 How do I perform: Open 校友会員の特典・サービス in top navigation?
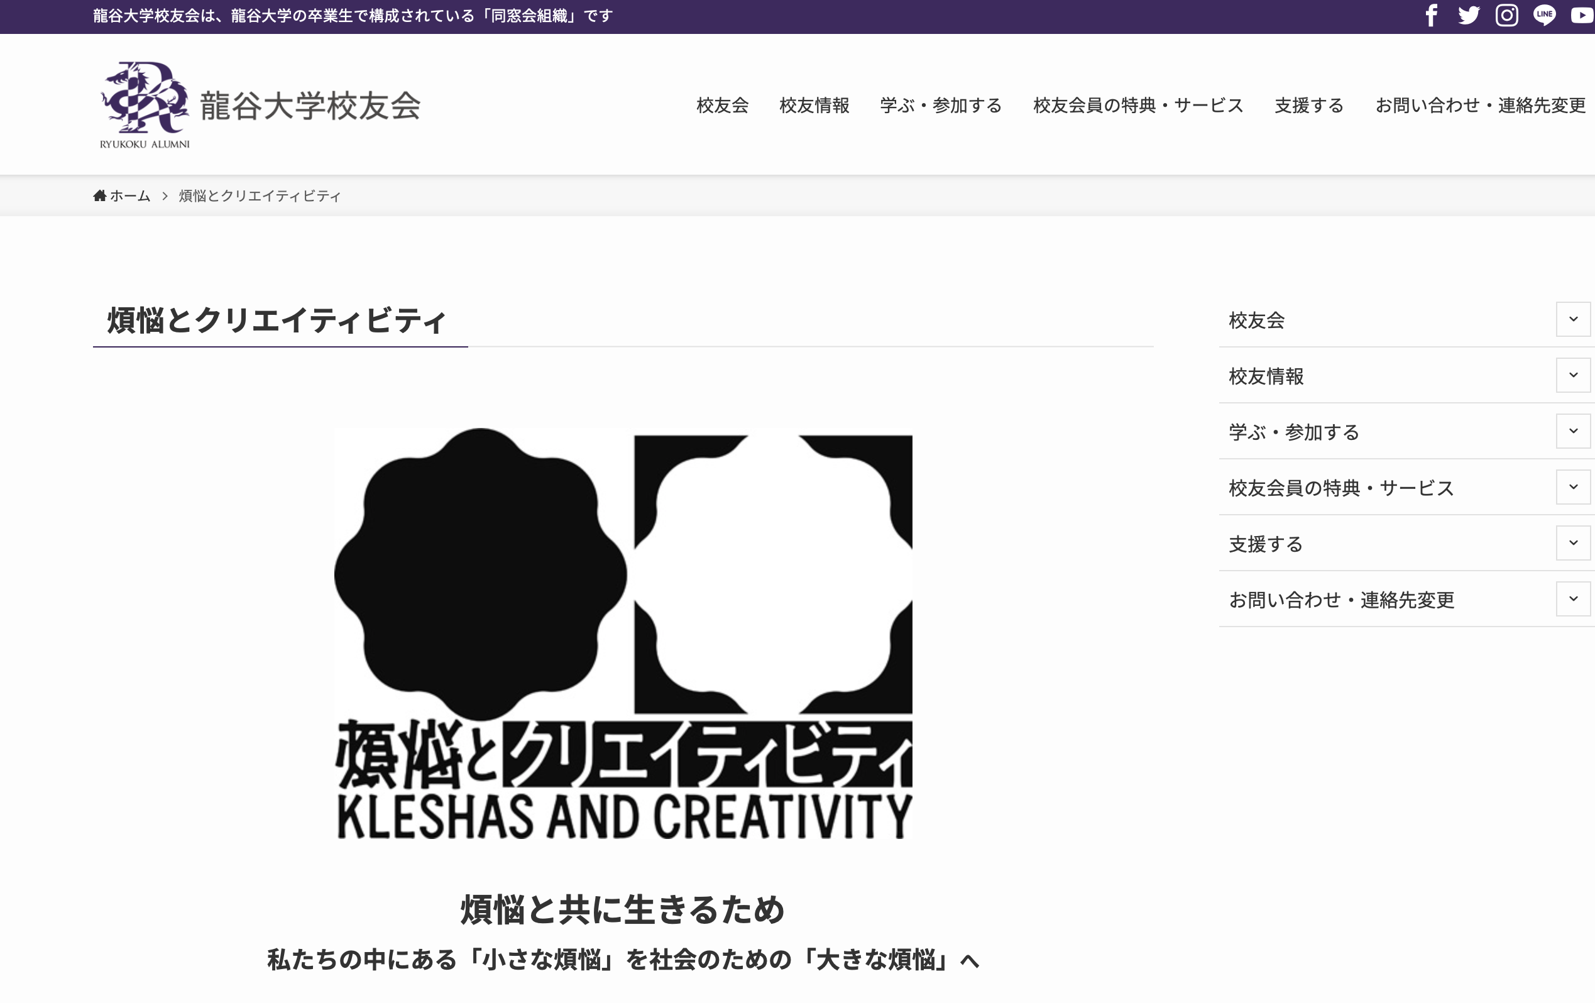[x=1138, y=106]
